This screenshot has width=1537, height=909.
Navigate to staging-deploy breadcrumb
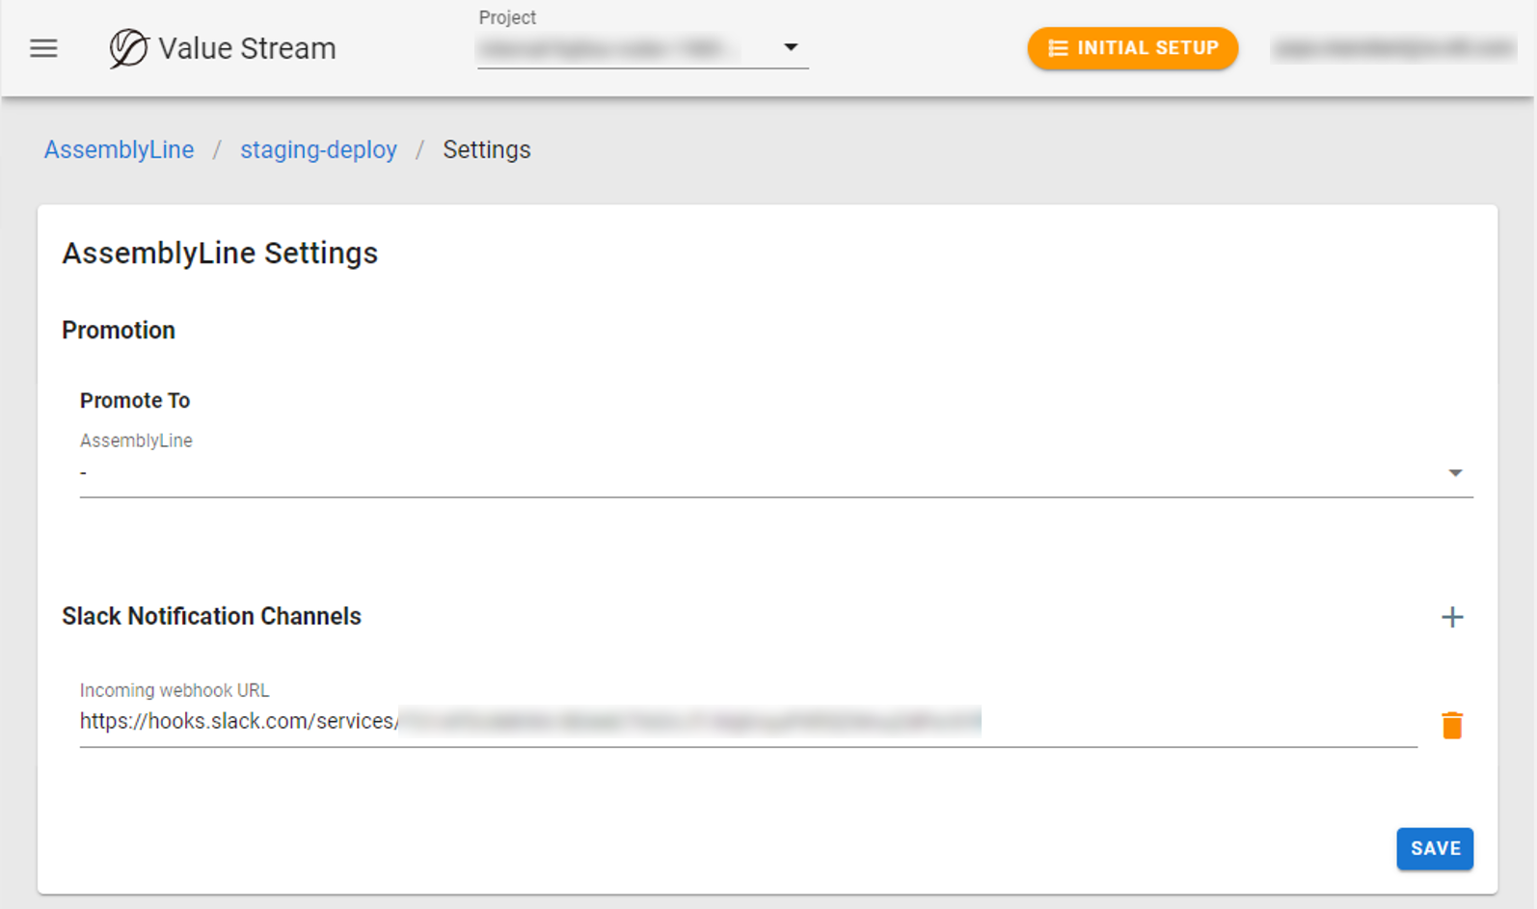click(318, 149)
